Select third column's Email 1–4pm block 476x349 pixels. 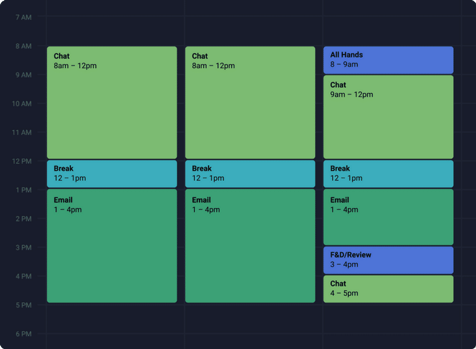[x=388, y=217]
